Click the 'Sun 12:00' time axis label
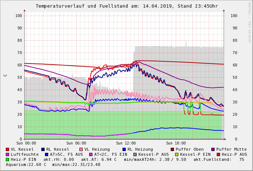Viewport: 253px width, 171px height. coord(125,143)
